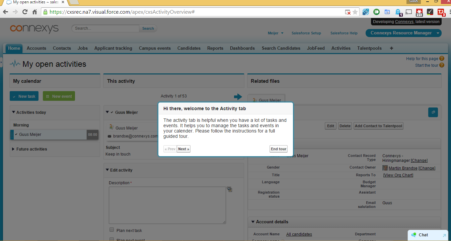This screenshot has height=241, width=451.
Task: Open the All candidates account link
Action: [x=299, y=234]
